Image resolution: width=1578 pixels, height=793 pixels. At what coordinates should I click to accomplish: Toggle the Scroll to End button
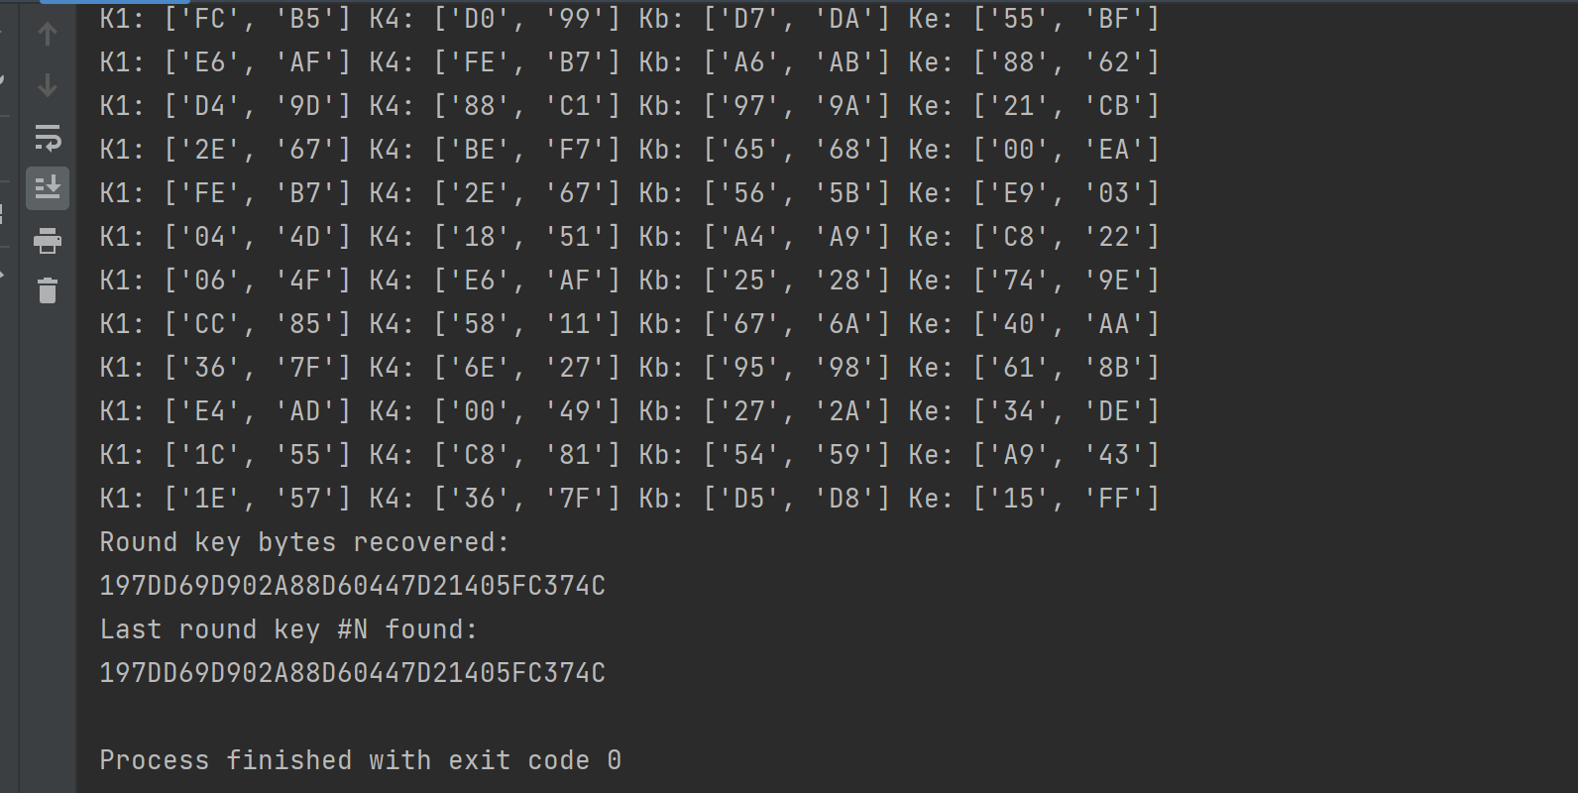(x=48, y=188)
